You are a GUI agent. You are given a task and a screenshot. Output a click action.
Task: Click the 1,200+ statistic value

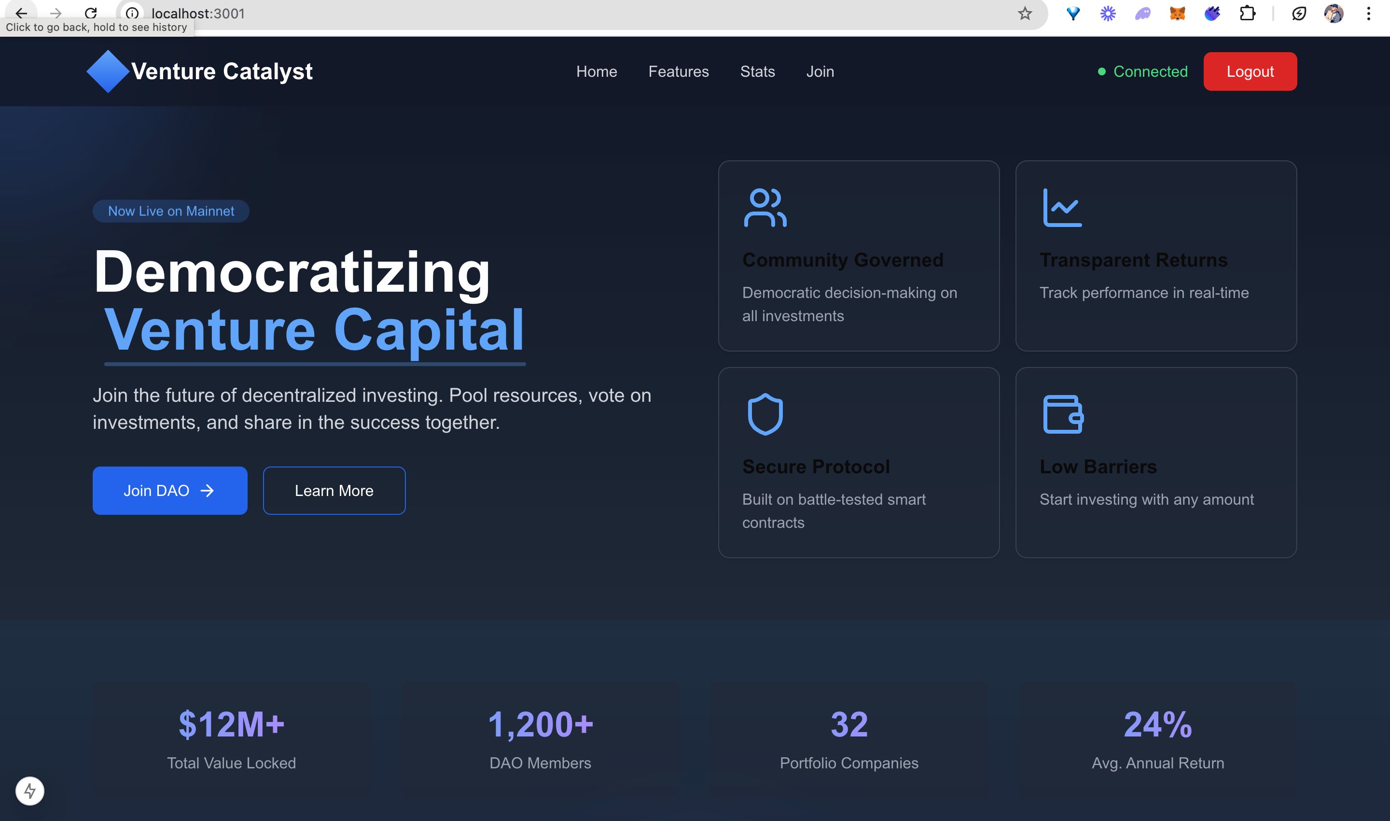[540, 724]
